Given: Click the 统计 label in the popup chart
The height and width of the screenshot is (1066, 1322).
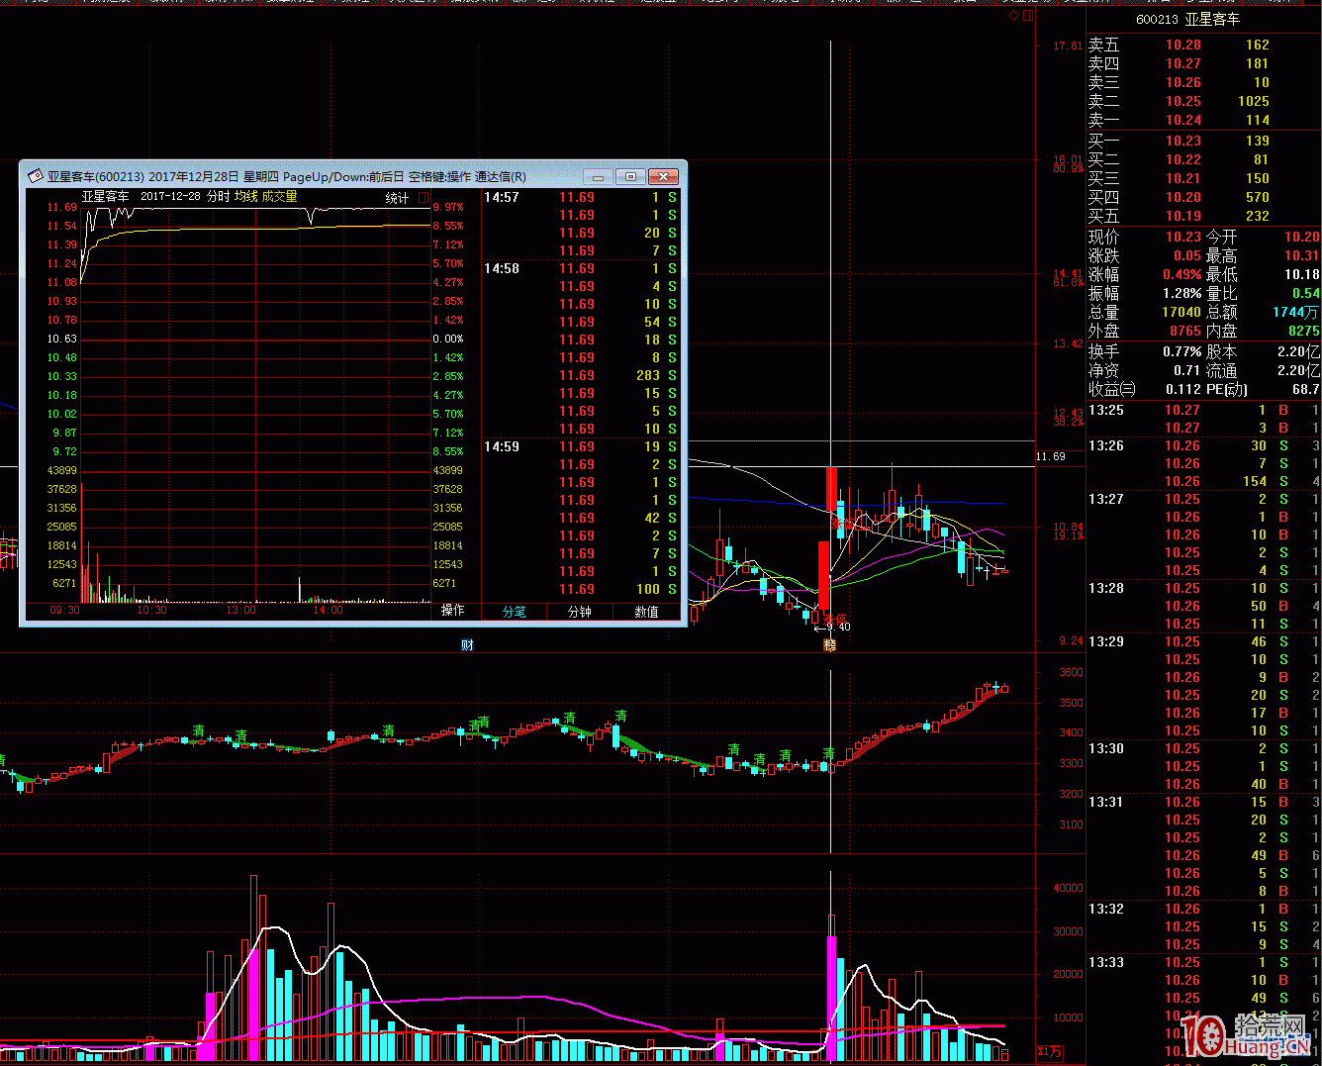Looking at the screenshot, I should [x=397, y=198].
